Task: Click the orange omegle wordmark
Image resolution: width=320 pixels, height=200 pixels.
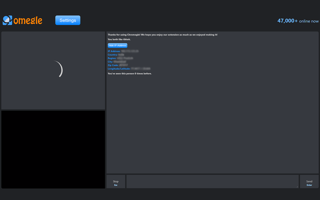Action: 28,20
